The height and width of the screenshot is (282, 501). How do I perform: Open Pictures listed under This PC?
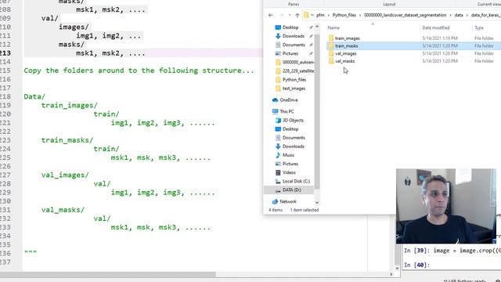point(290,164)
